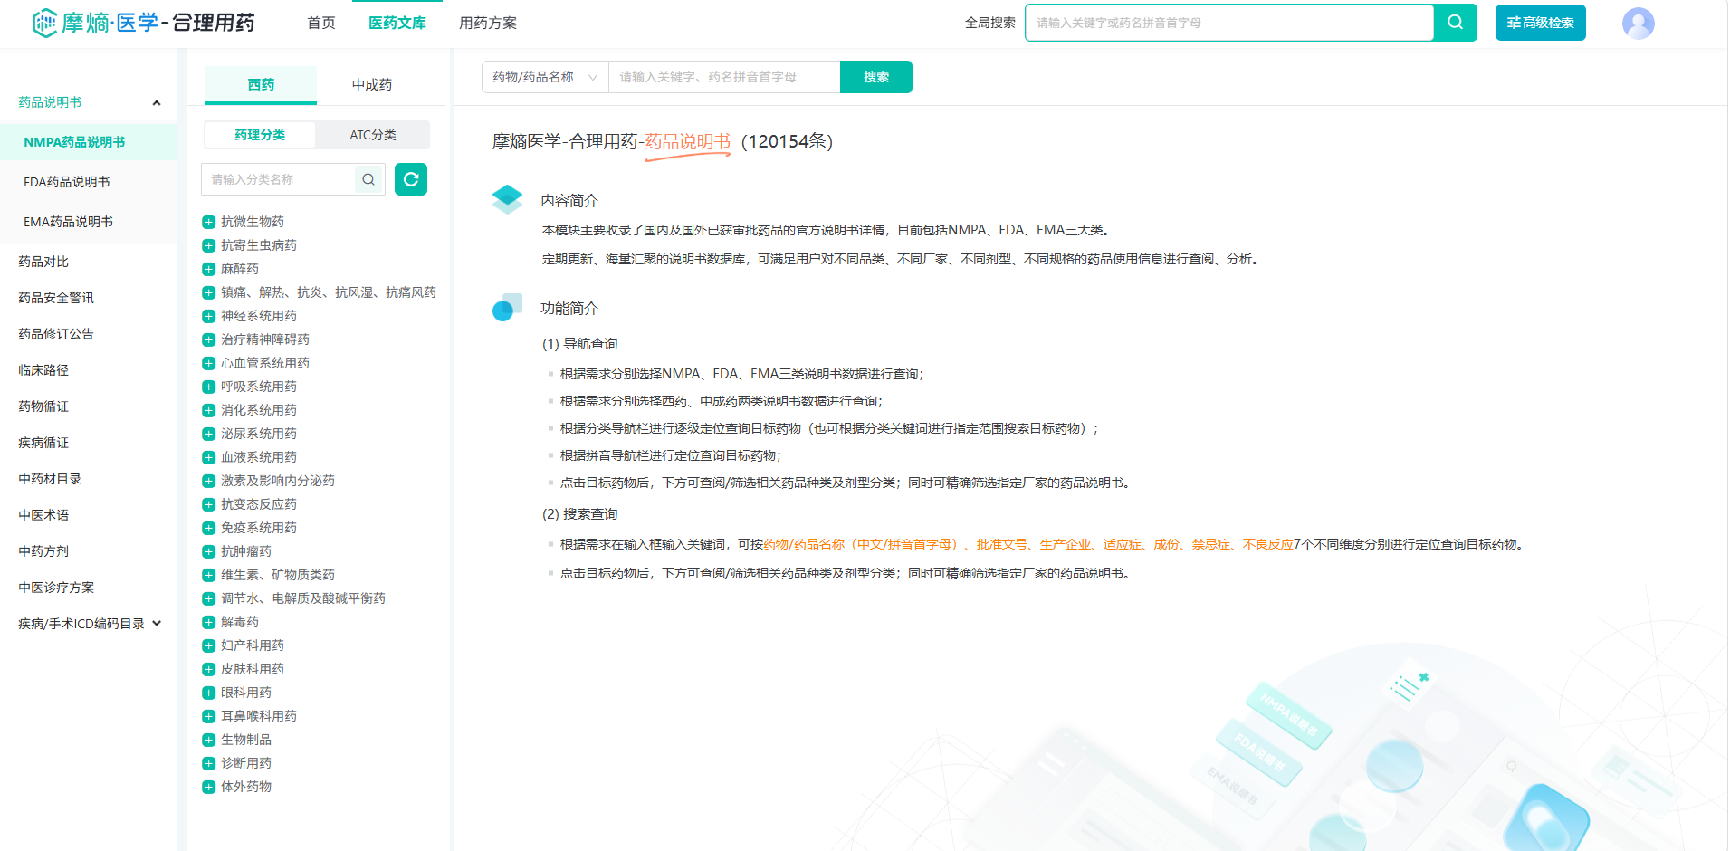The image size is (1730, 851).
Task: Click the 高级检索 button
Action: pos(1540,23)
